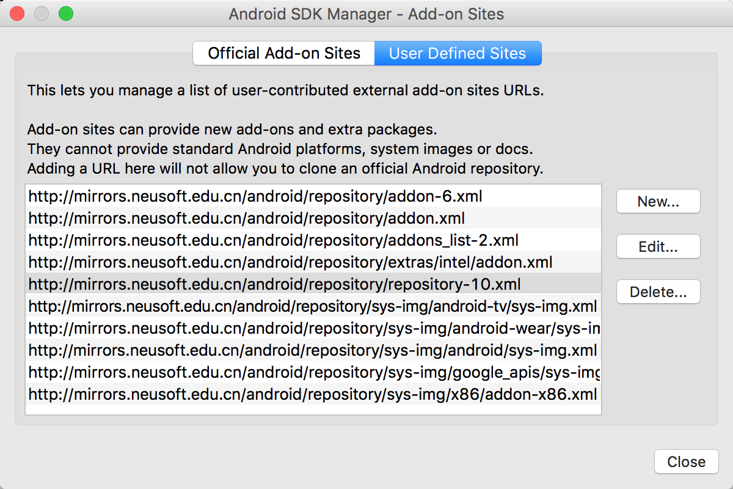Select the google_apis sys-img URL row
Screen dimensions: 733x489
coord(313,372)
